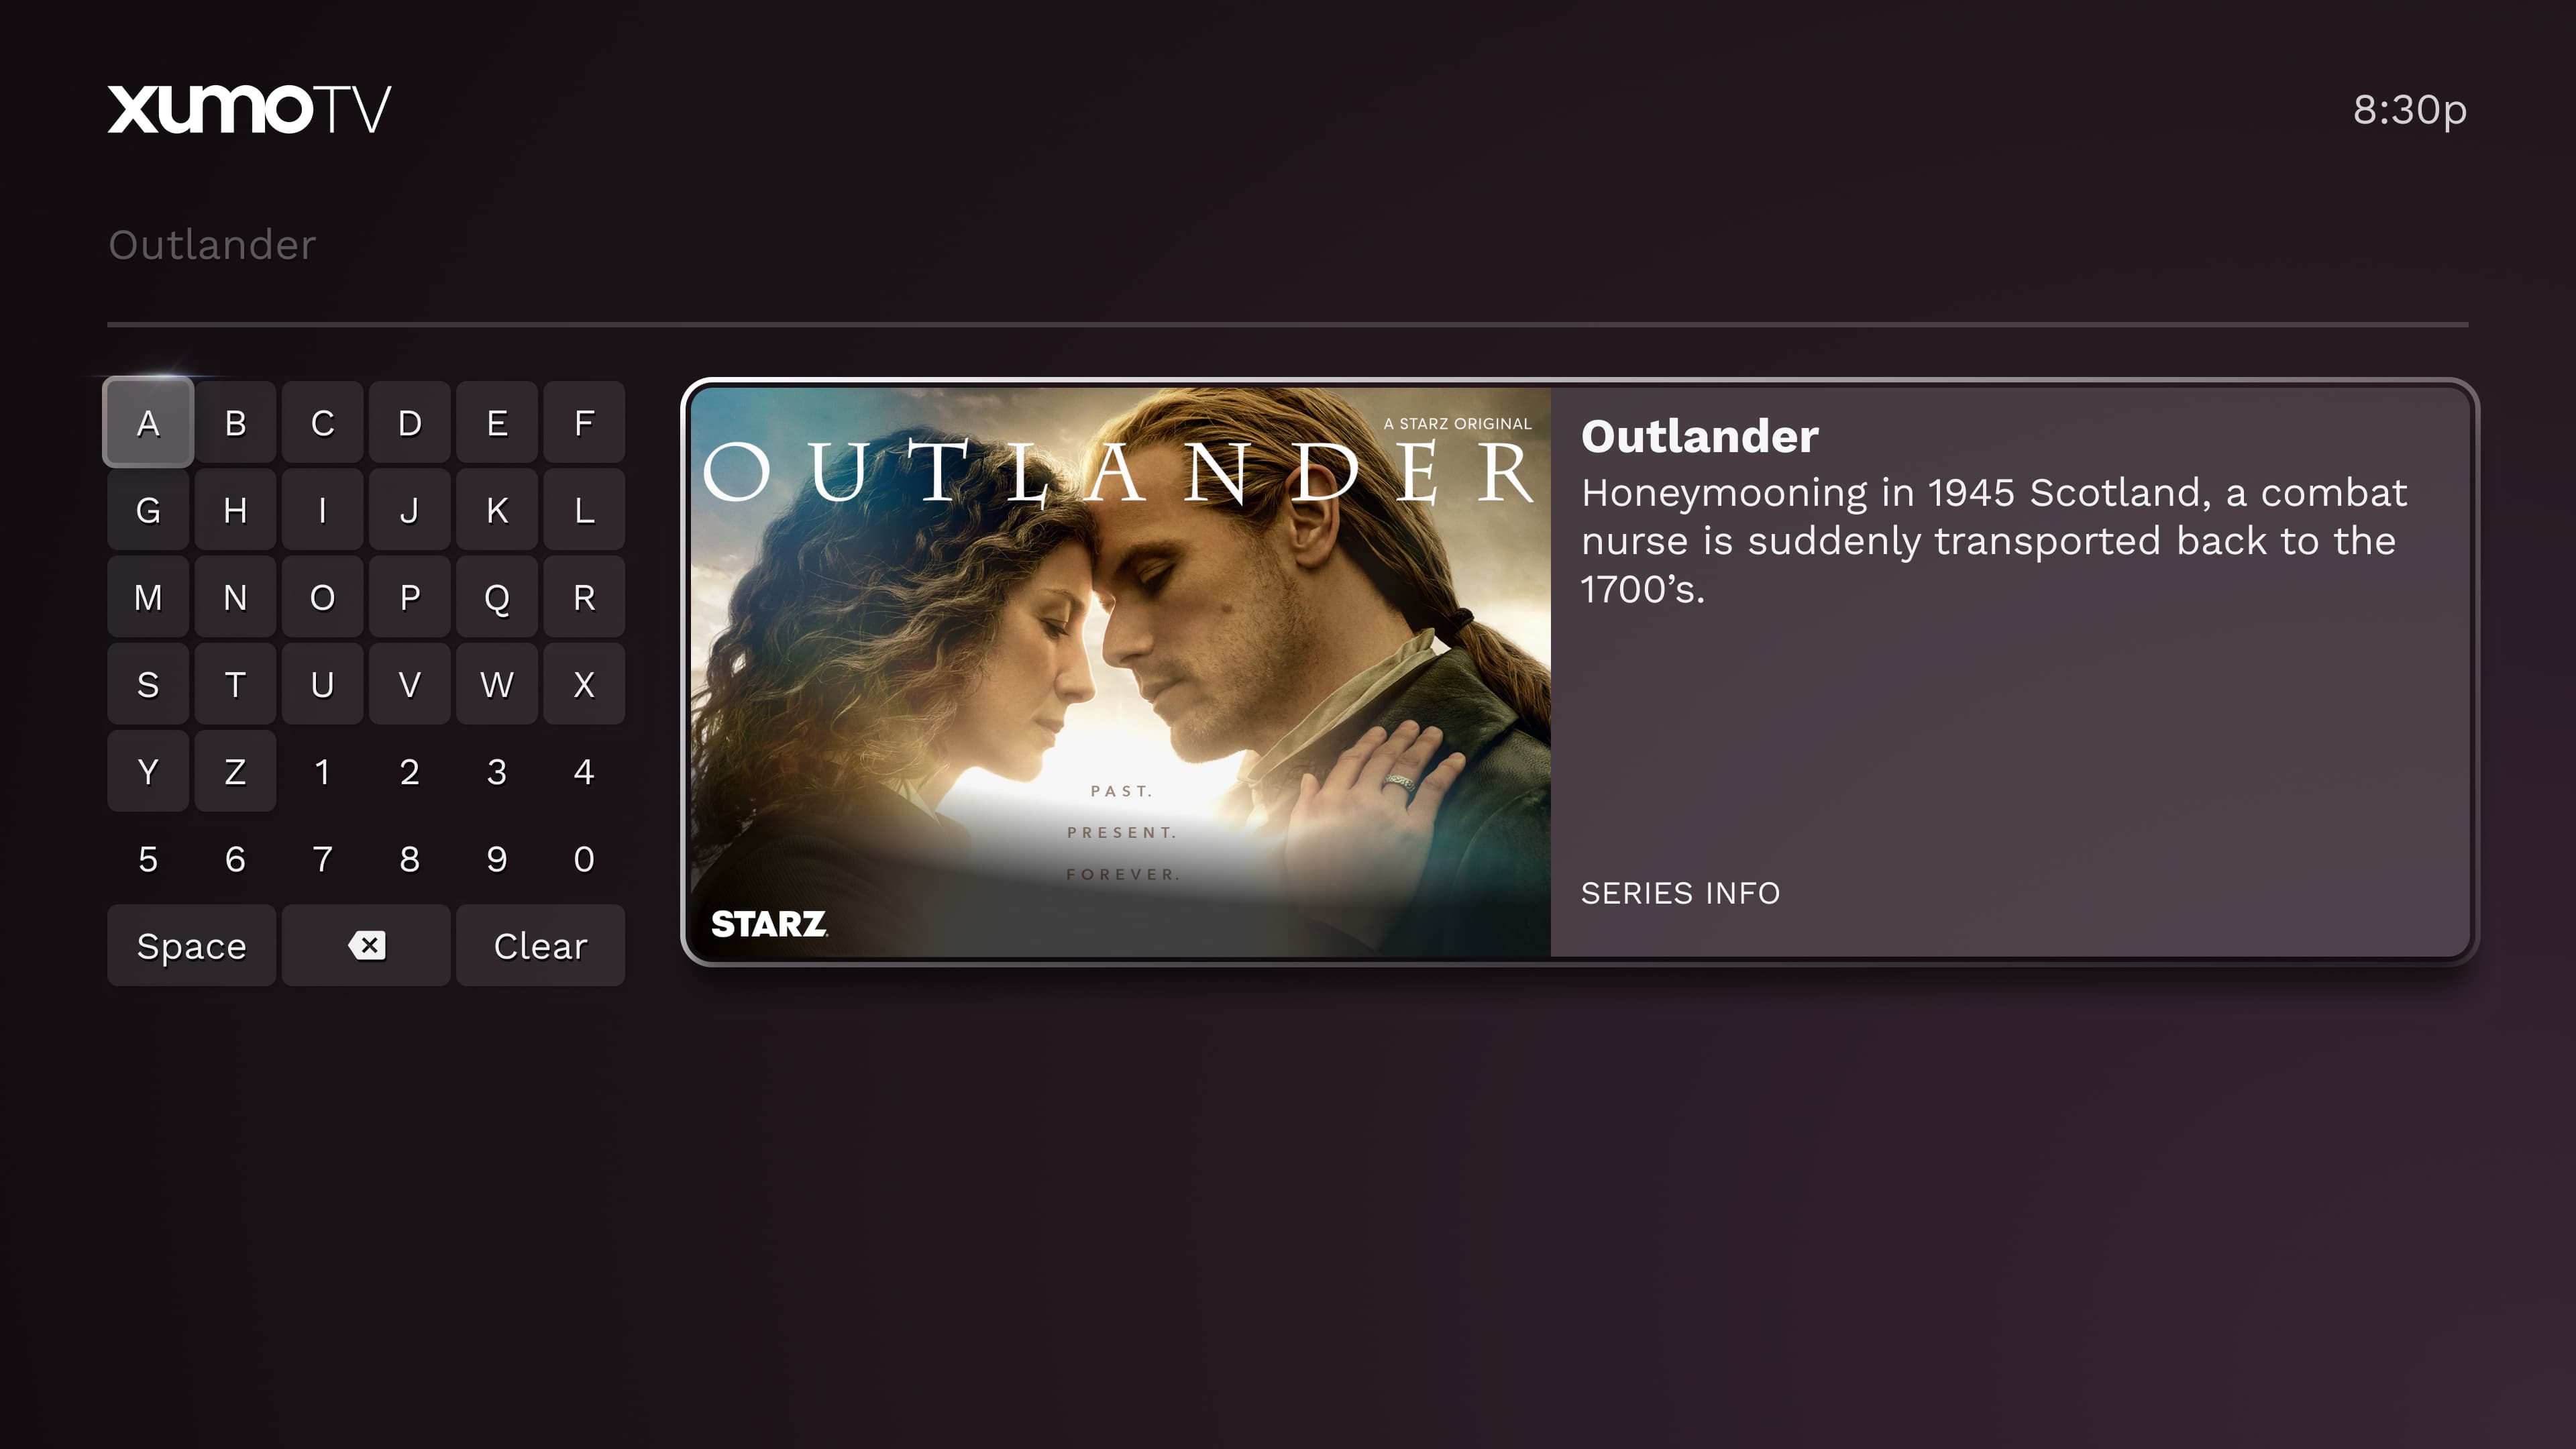
Task: Click the backspace delete icon key
Action: point(366,945)
